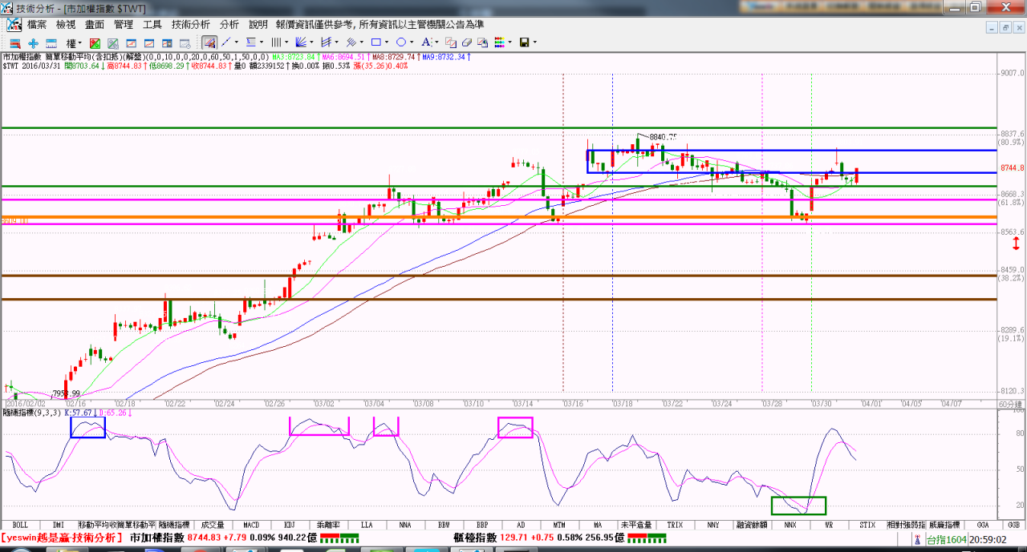Select the ellipse shape tool
Image resolution: width=1027 pixels, height=552 pixels.
coord(400,42)
